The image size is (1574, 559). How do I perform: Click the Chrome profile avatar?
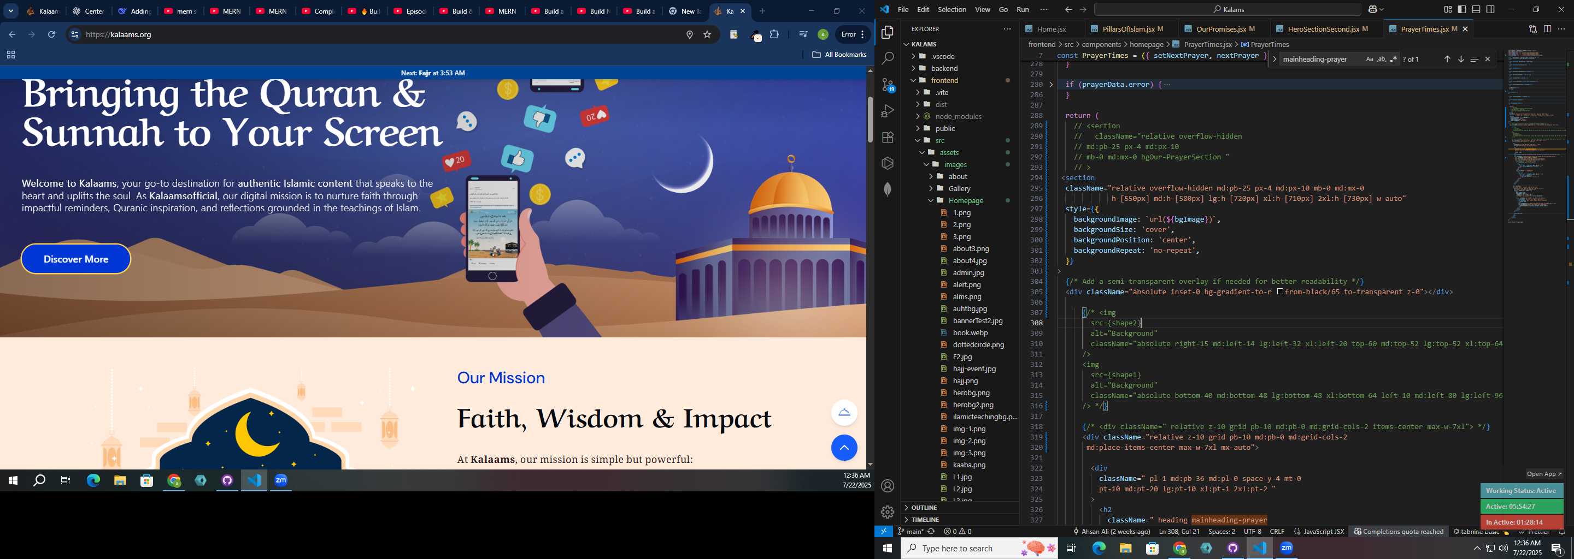(x=823, y=35)
